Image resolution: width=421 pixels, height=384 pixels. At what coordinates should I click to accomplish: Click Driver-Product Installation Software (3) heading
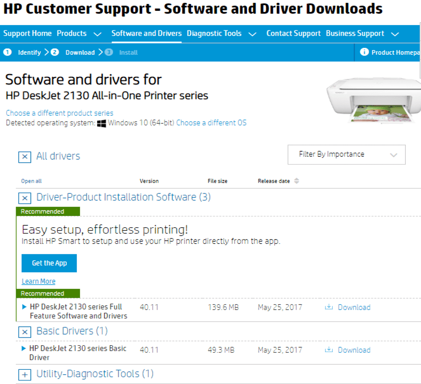124,197
